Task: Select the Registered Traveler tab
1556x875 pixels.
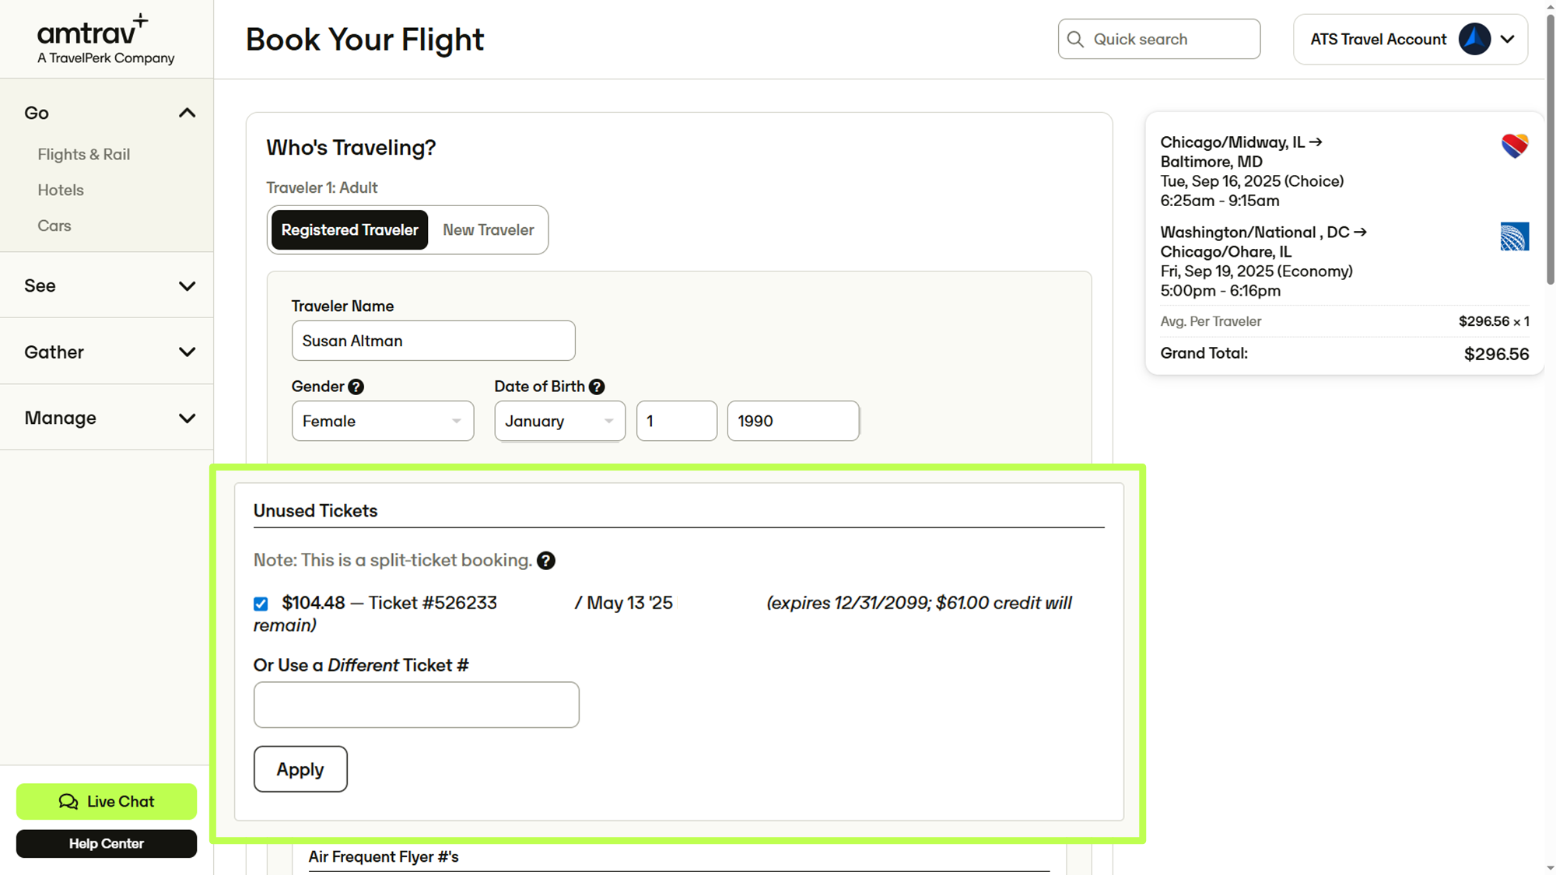Action: 349,229
